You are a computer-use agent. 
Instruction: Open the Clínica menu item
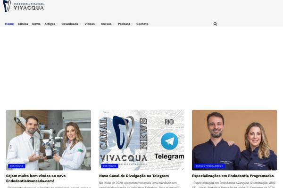tap(23, 24)
